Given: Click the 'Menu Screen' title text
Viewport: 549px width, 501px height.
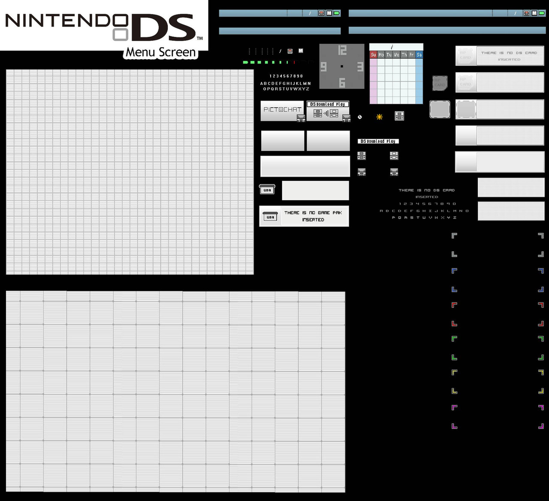Looking at the screenshot, I should (161, 52).
